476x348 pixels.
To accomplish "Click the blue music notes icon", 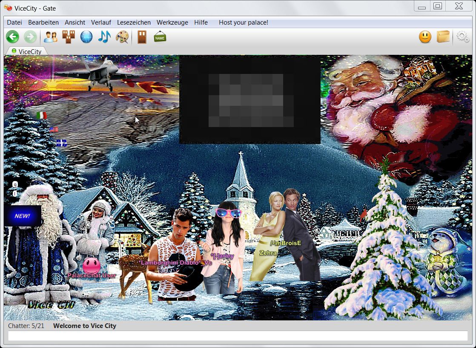I will [x=104, y=37].
